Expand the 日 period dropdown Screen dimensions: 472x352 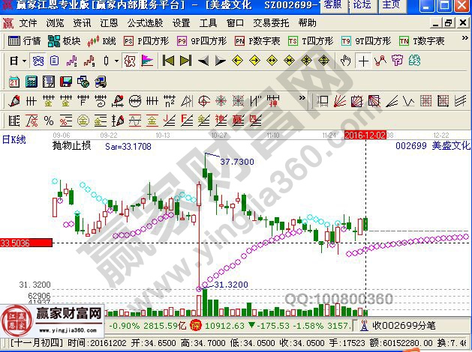coord(19,61)
